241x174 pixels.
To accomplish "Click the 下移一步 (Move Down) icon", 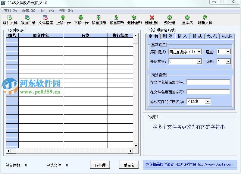I will pos(81,20).
